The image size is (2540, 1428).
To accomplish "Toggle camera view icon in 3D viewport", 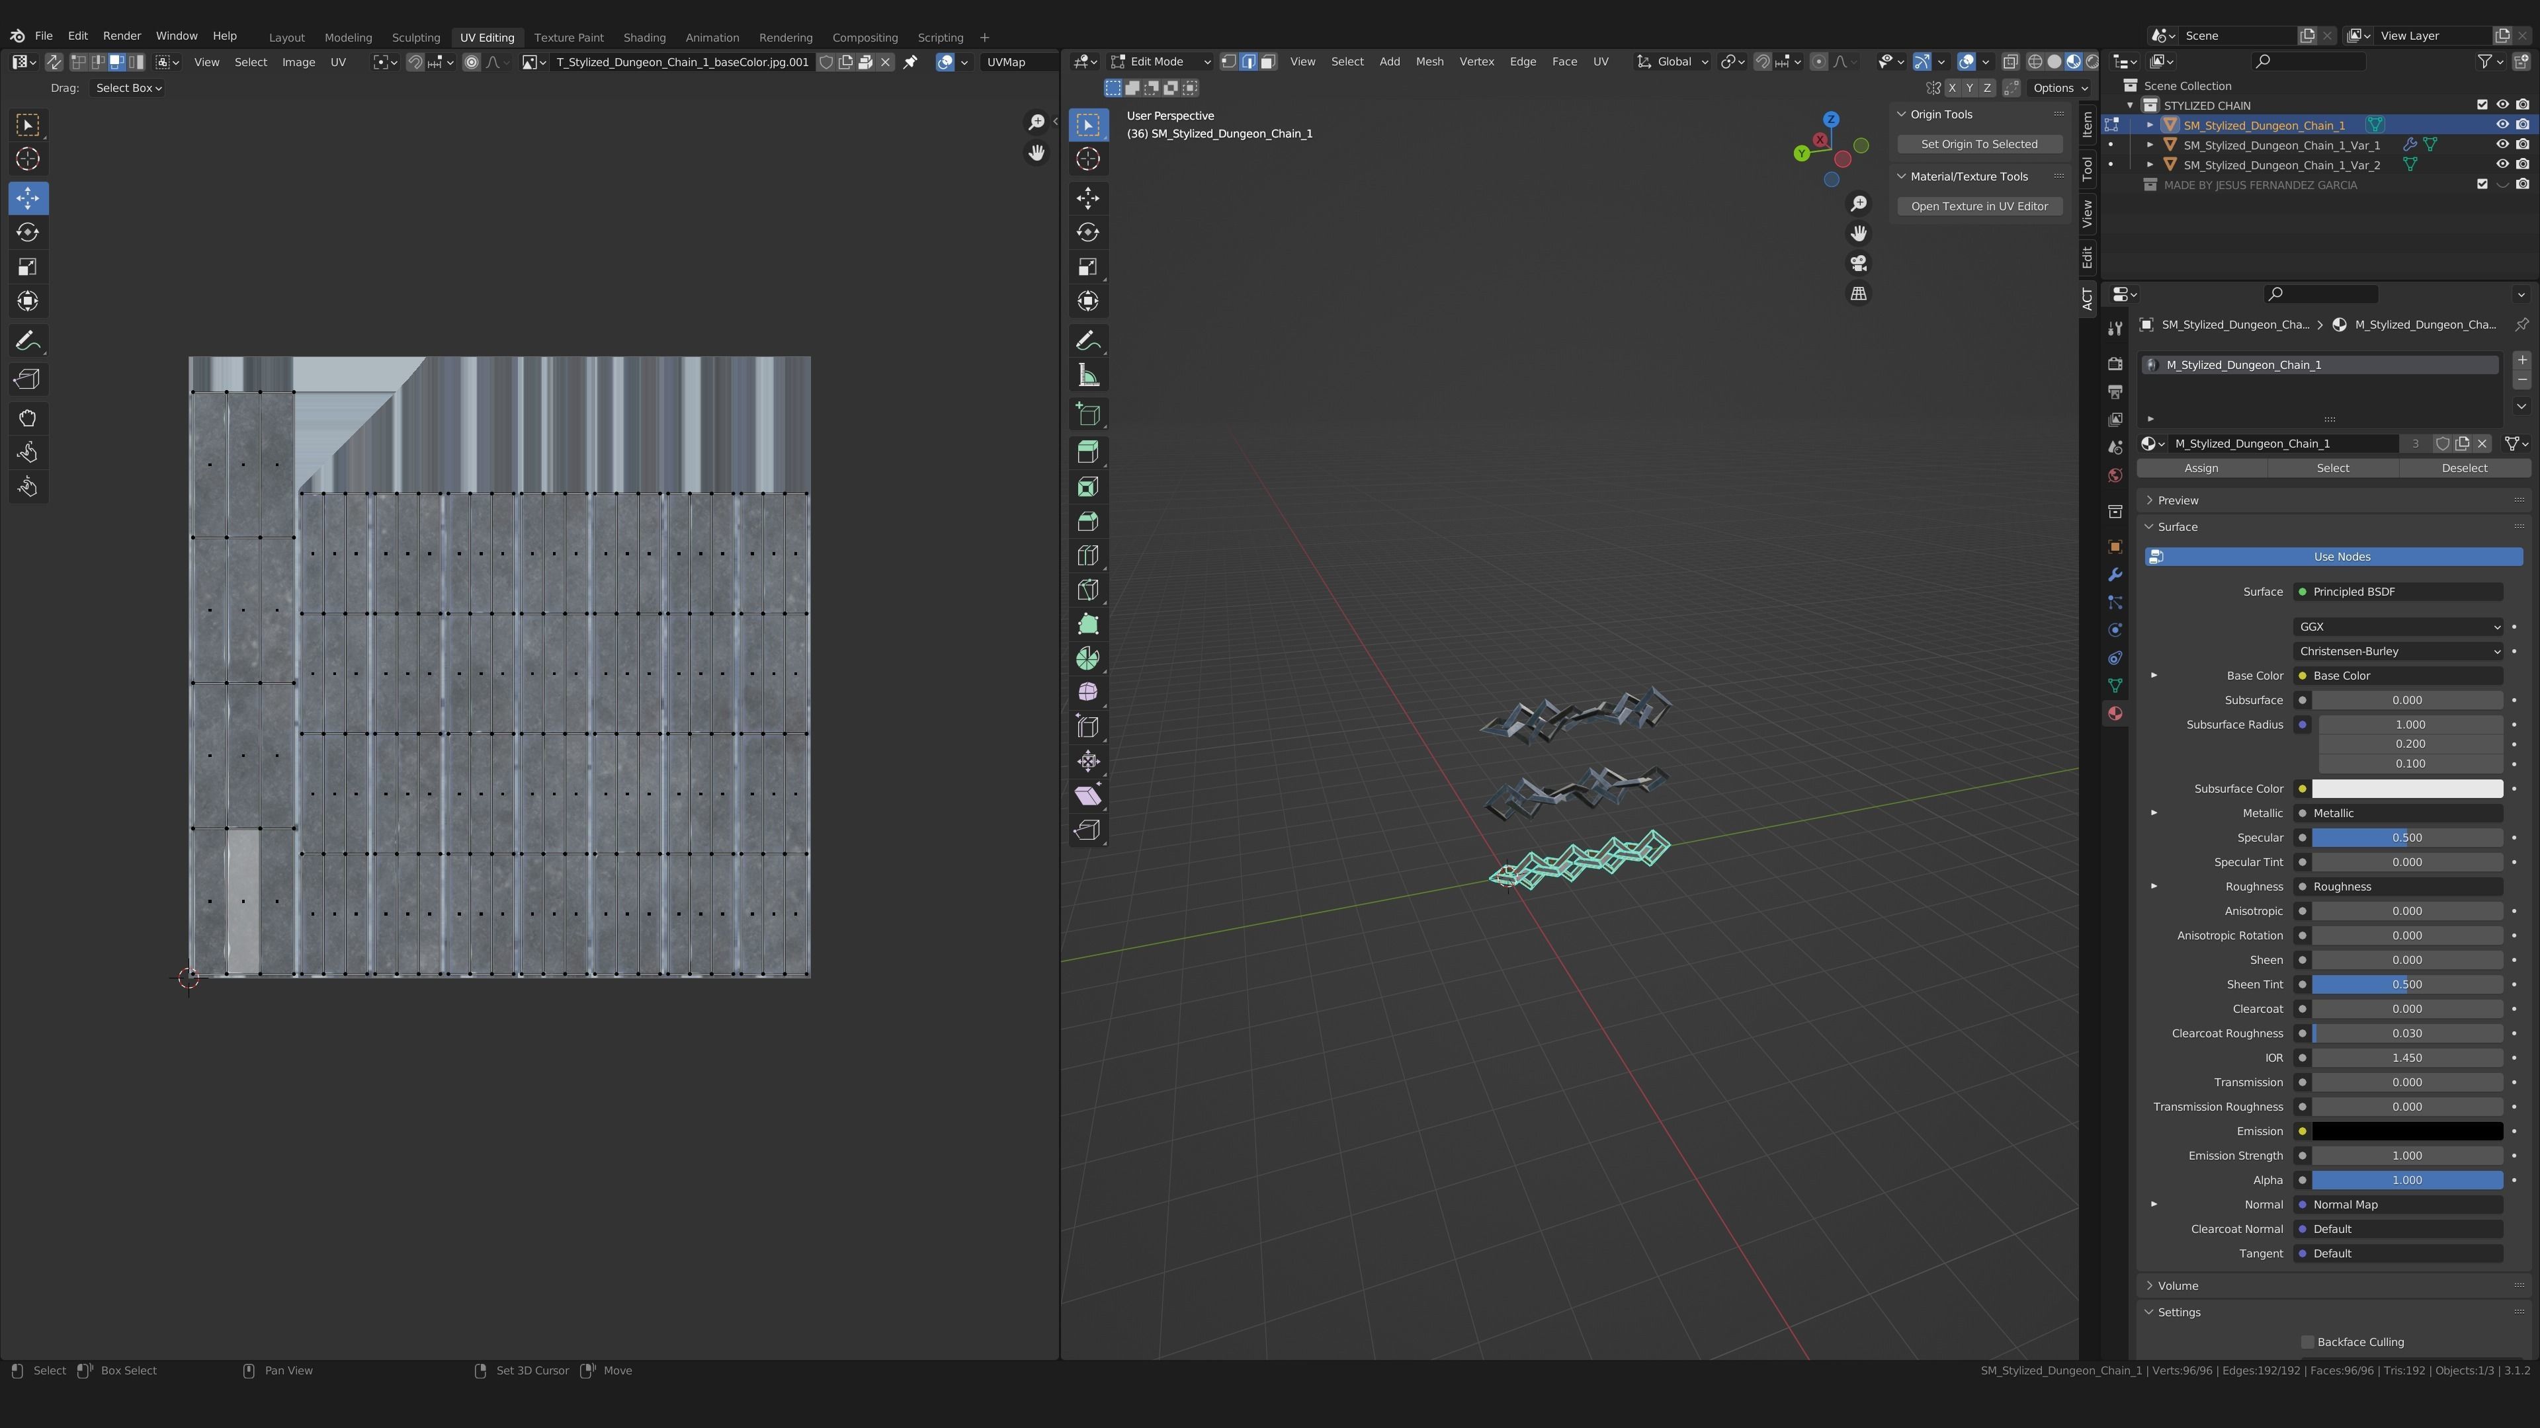I will click(1857, 263).
